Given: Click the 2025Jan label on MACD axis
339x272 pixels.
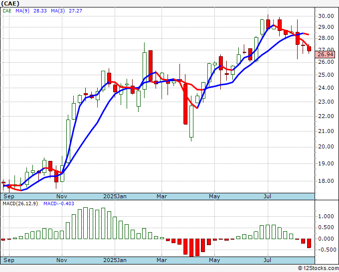Looking at the screenshot, I should click(x=115, y=260).
